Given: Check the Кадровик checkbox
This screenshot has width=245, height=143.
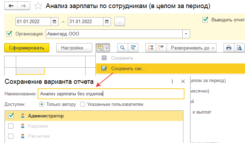Looking at the screenshot, I should 11,126.
